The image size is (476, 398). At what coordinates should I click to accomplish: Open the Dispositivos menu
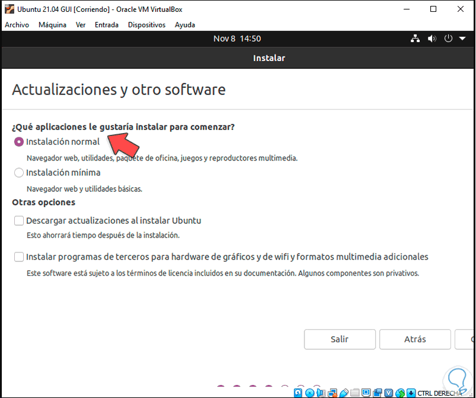[x=147, y=25]
